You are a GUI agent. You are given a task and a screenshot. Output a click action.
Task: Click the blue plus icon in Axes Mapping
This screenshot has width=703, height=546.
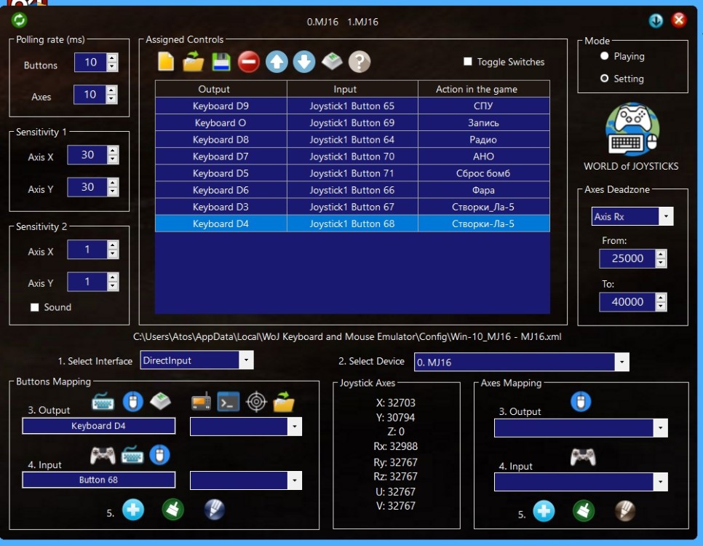coord(544,511)
